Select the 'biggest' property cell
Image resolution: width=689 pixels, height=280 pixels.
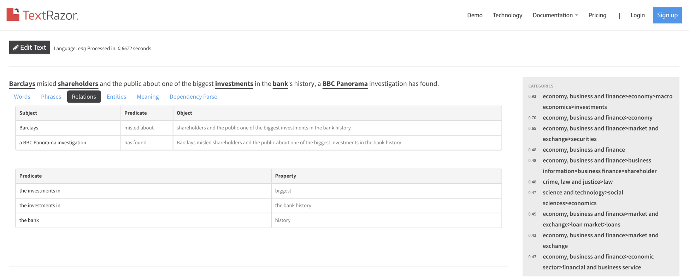[386, 190]
